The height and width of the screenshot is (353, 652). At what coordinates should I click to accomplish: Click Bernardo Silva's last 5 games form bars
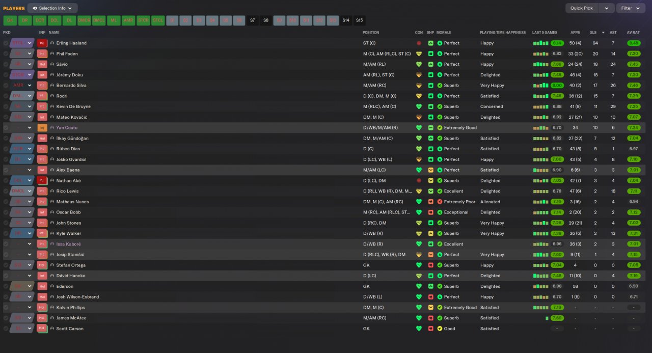[540, 86]
